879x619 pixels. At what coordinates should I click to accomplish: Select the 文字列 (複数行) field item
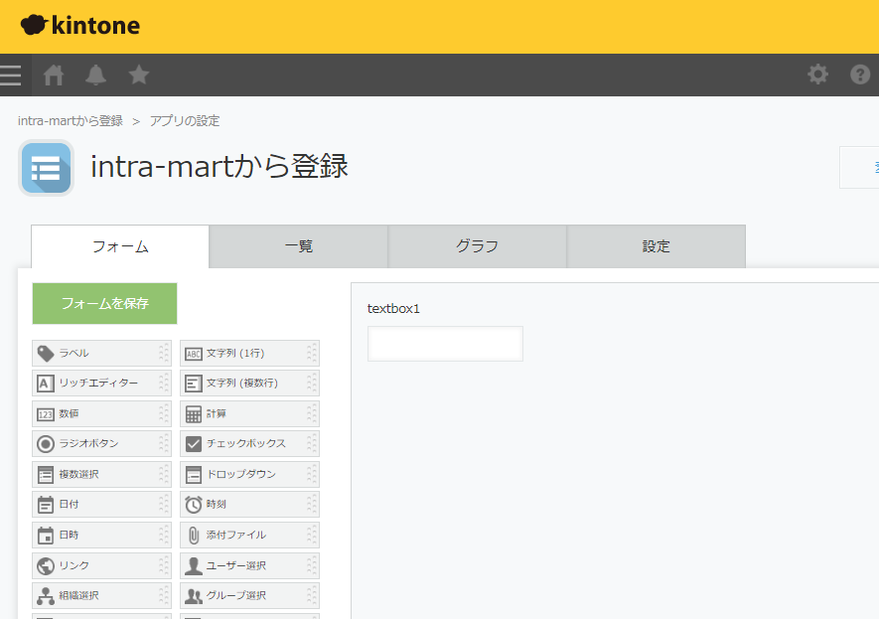(x=249, y=384)
